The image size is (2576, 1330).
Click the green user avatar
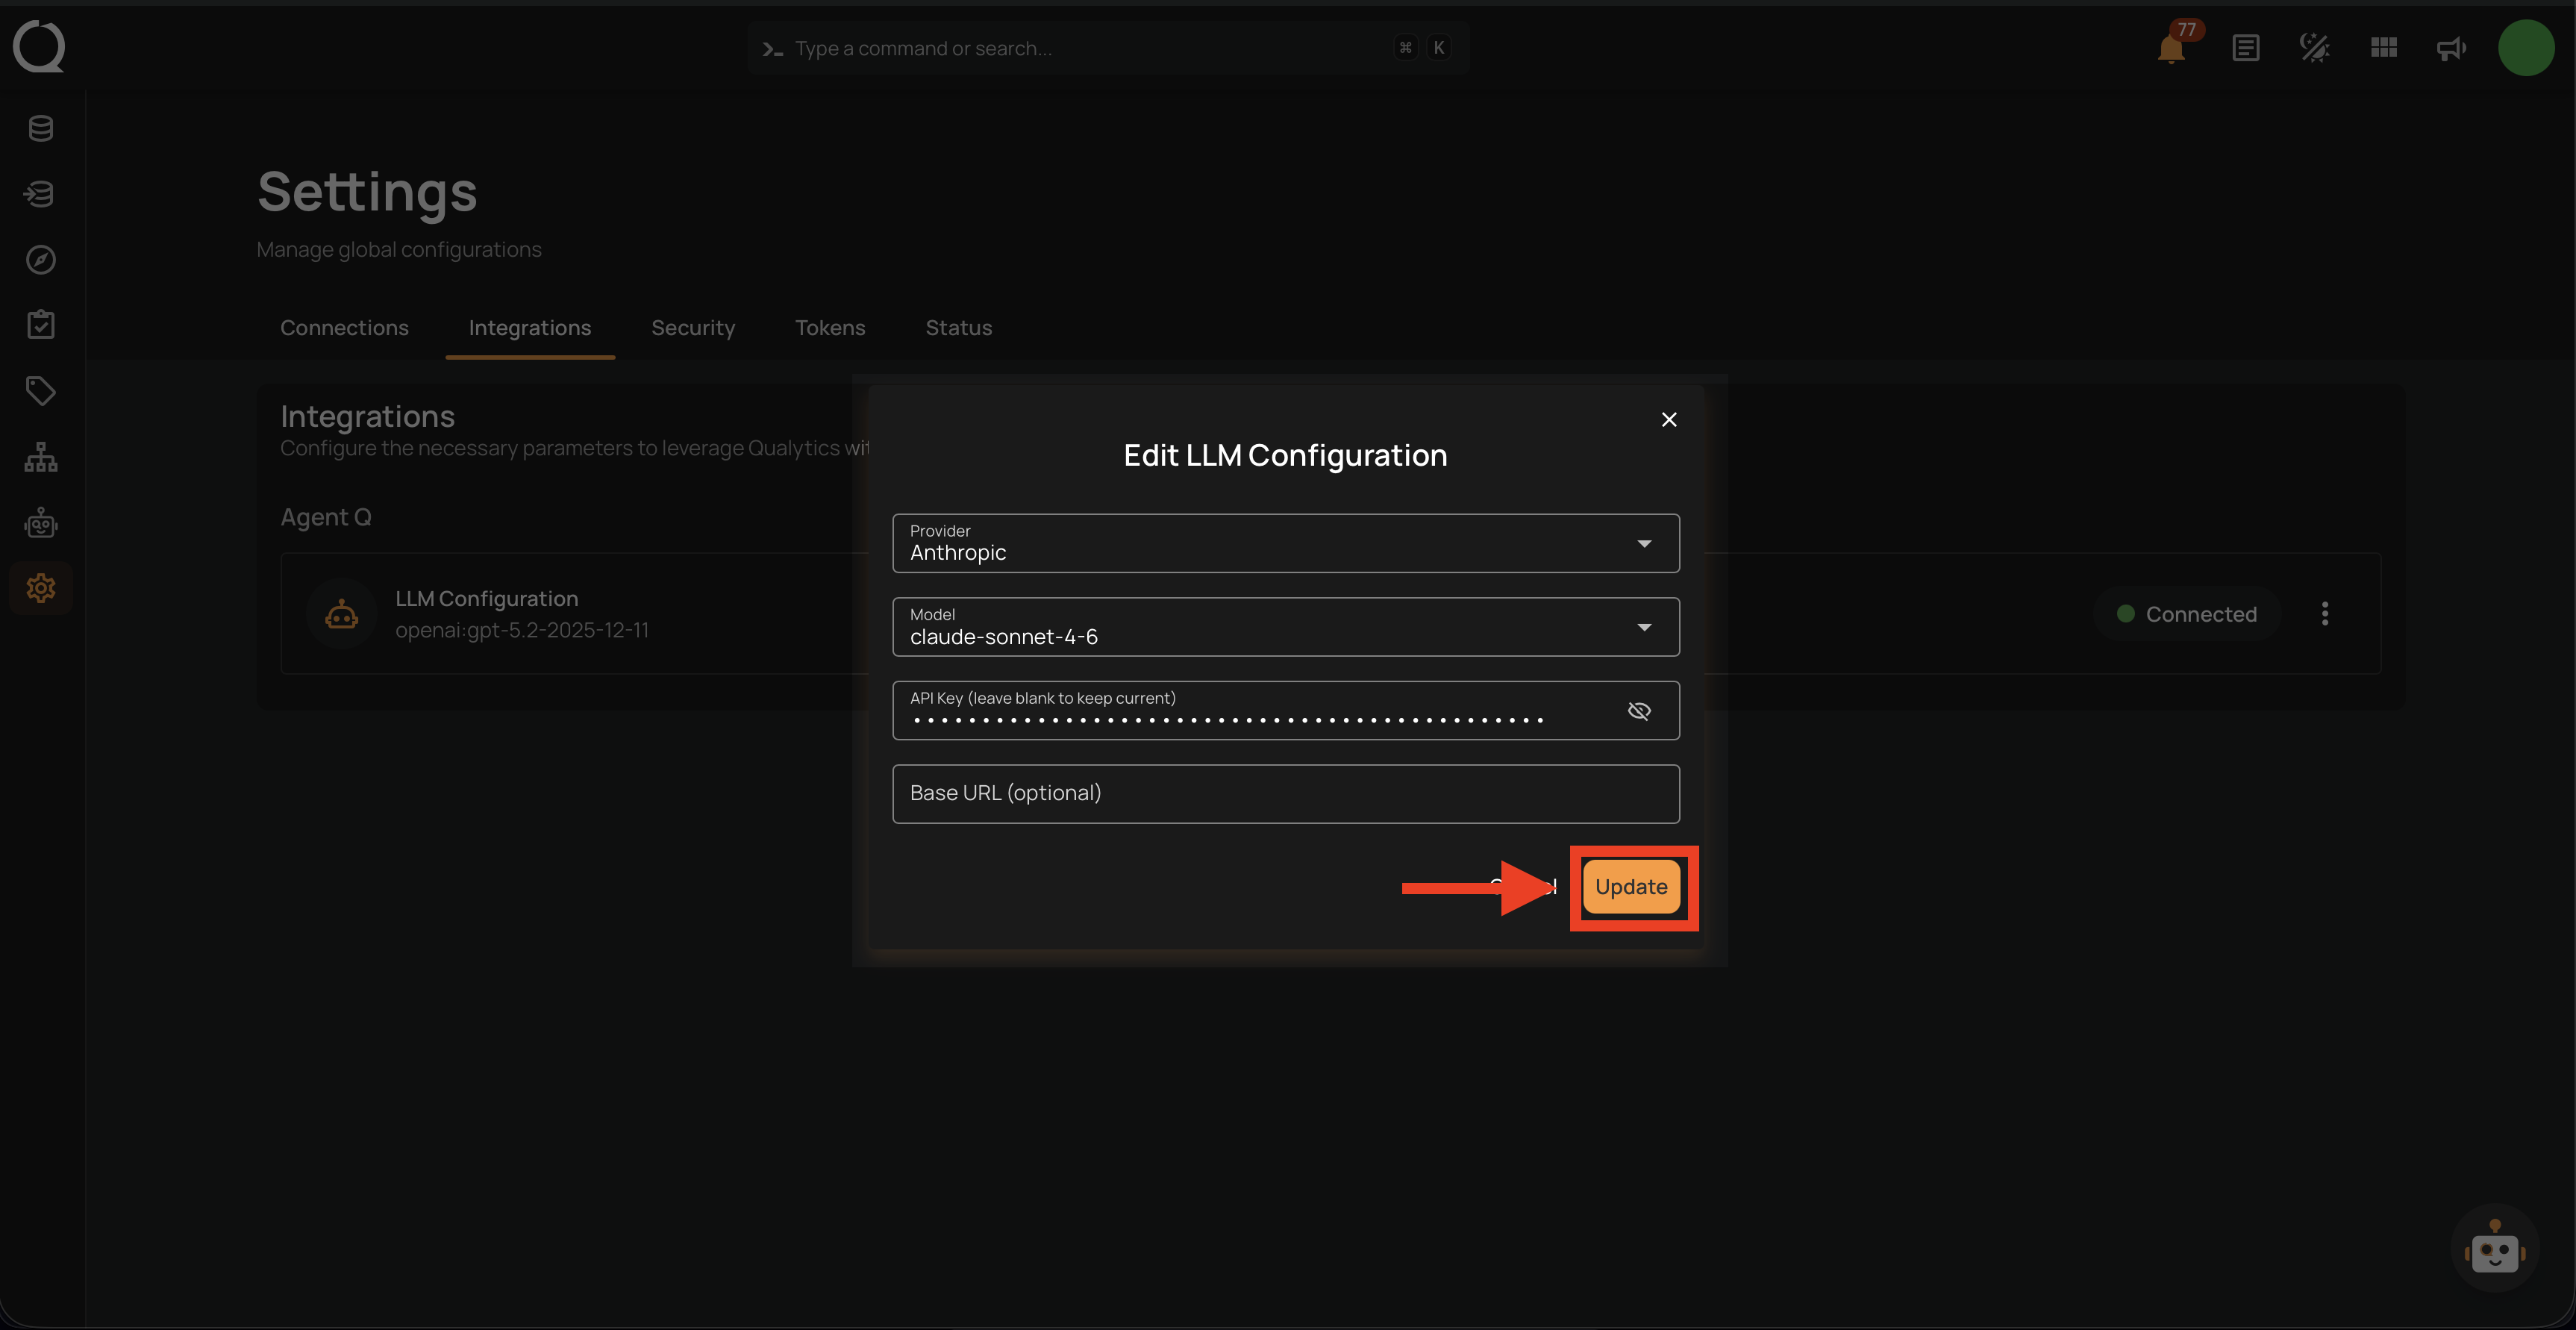coord(2525,48)
